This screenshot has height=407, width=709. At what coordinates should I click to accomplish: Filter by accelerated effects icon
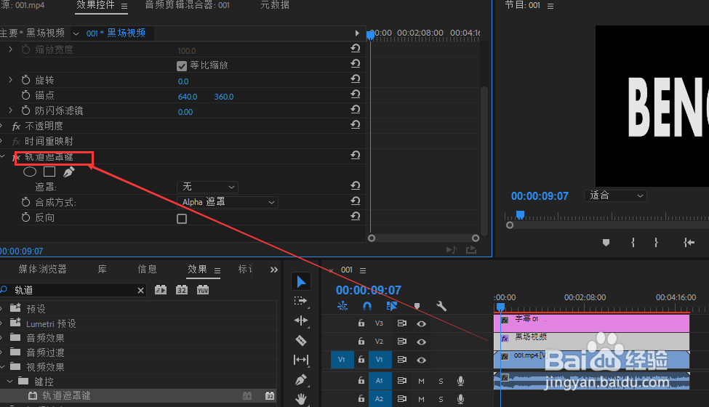[x=161, y=290]
